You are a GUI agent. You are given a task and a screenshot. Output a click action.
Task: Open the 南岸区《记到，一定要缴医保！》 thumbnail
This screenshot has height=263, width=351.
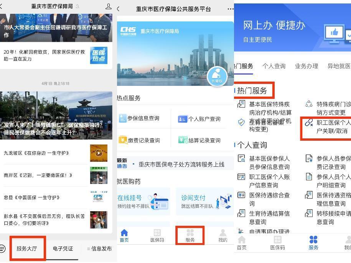99,175
